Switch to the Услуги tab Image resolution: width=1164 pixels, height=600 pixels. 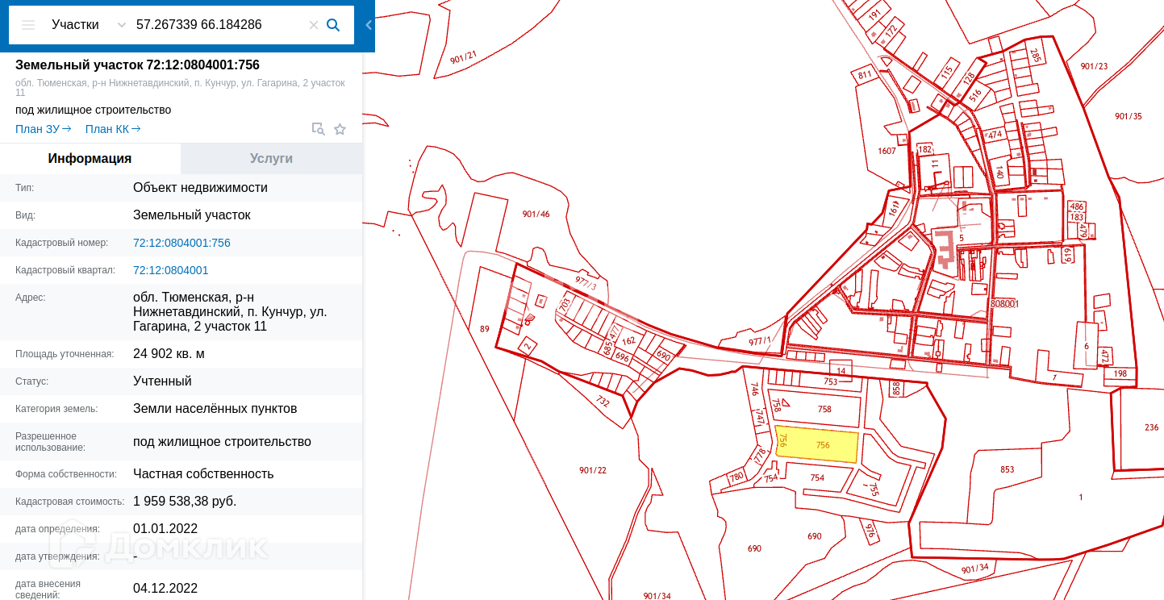pos(271,159)
